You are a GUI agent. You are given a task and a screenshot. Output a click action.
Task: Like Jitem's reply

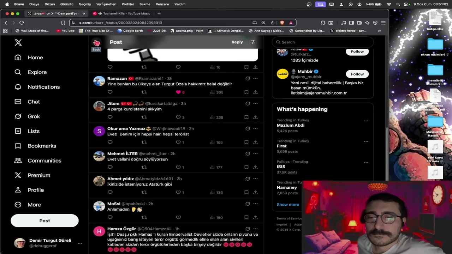coord(178,117)
